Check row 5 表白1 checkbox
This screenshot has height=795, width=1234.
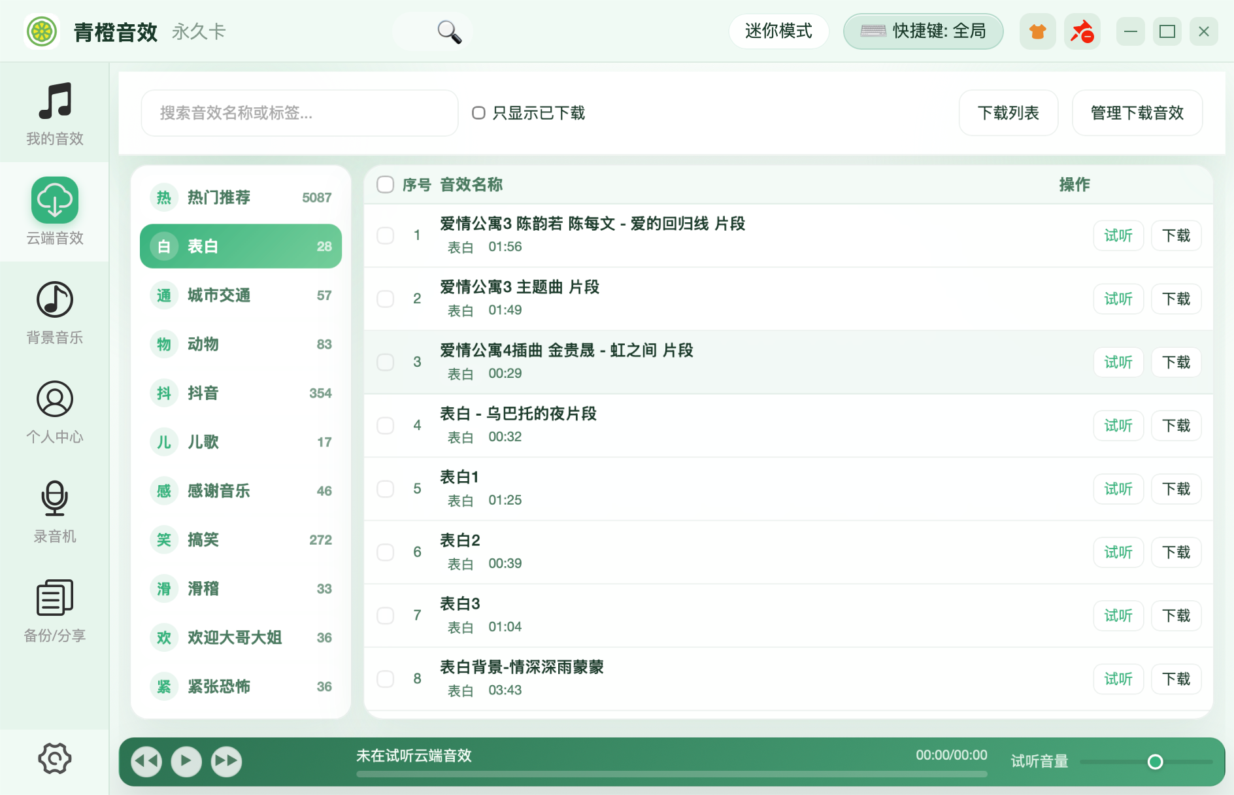coord(386,489)
